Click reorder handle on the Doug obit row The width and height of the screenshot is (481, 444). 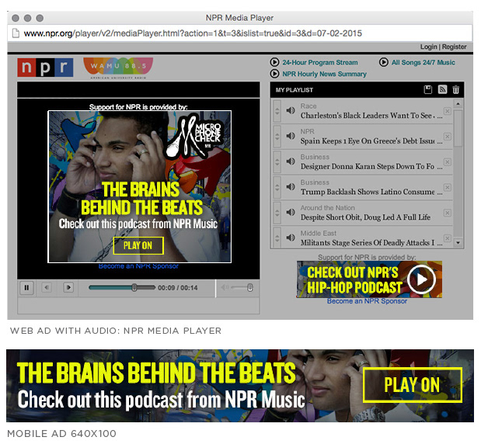coord(277,213)
